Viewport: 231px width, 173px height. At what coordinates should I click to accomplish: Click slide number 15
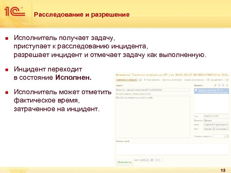[223, 170]
